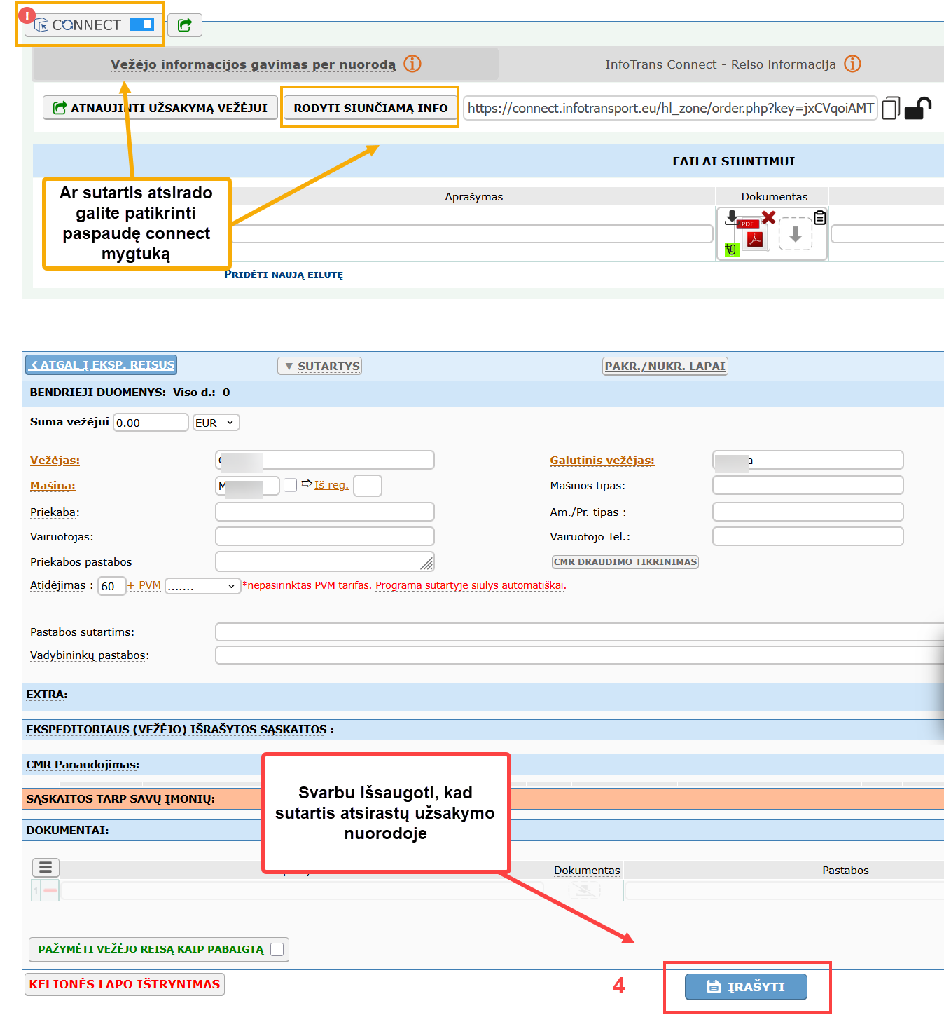This screenshot has height=1022, width=944.
Task: Check Pažymėti vežėjo reisą kaip pabaigtą checkbox
Action: point(277,949)
